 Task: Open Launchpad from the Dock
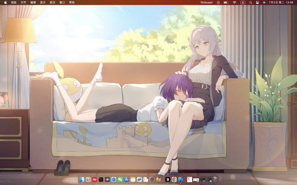pyautogui.click(x=88, y=179)
